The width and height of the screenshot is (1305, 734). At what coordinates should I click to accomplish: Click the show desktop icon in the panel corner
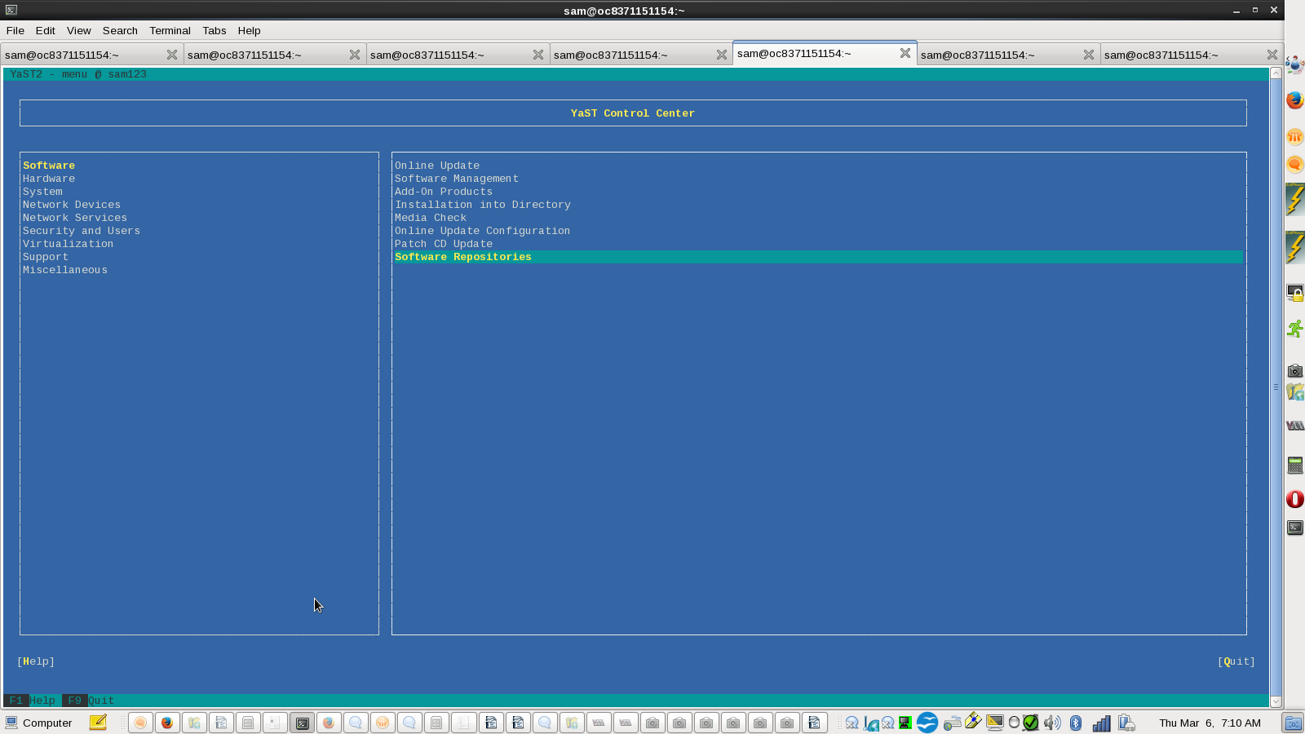(x=1293, y=723)
